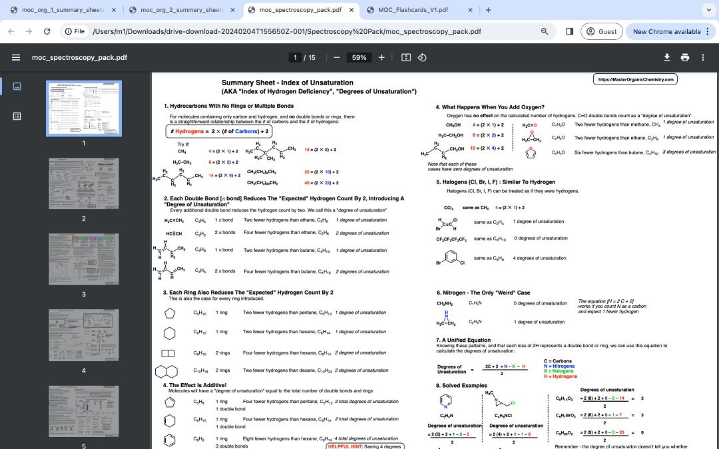Open the PDF more options three-dot menu
The width and height of the screenshot is (719, 449).
pyautogui.click(x=702, y=57)
